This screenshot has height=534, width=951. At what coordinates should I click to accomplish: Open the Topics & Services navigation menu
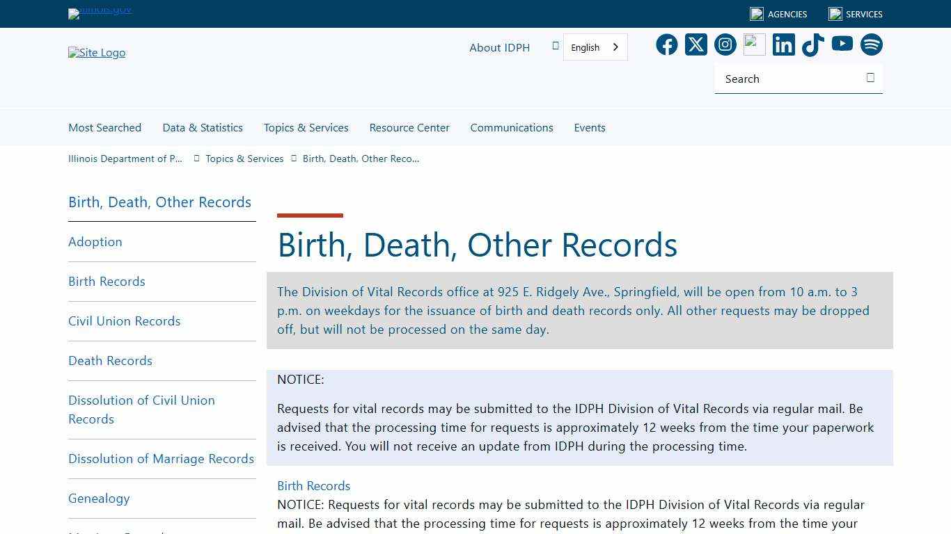click(306, 127)
